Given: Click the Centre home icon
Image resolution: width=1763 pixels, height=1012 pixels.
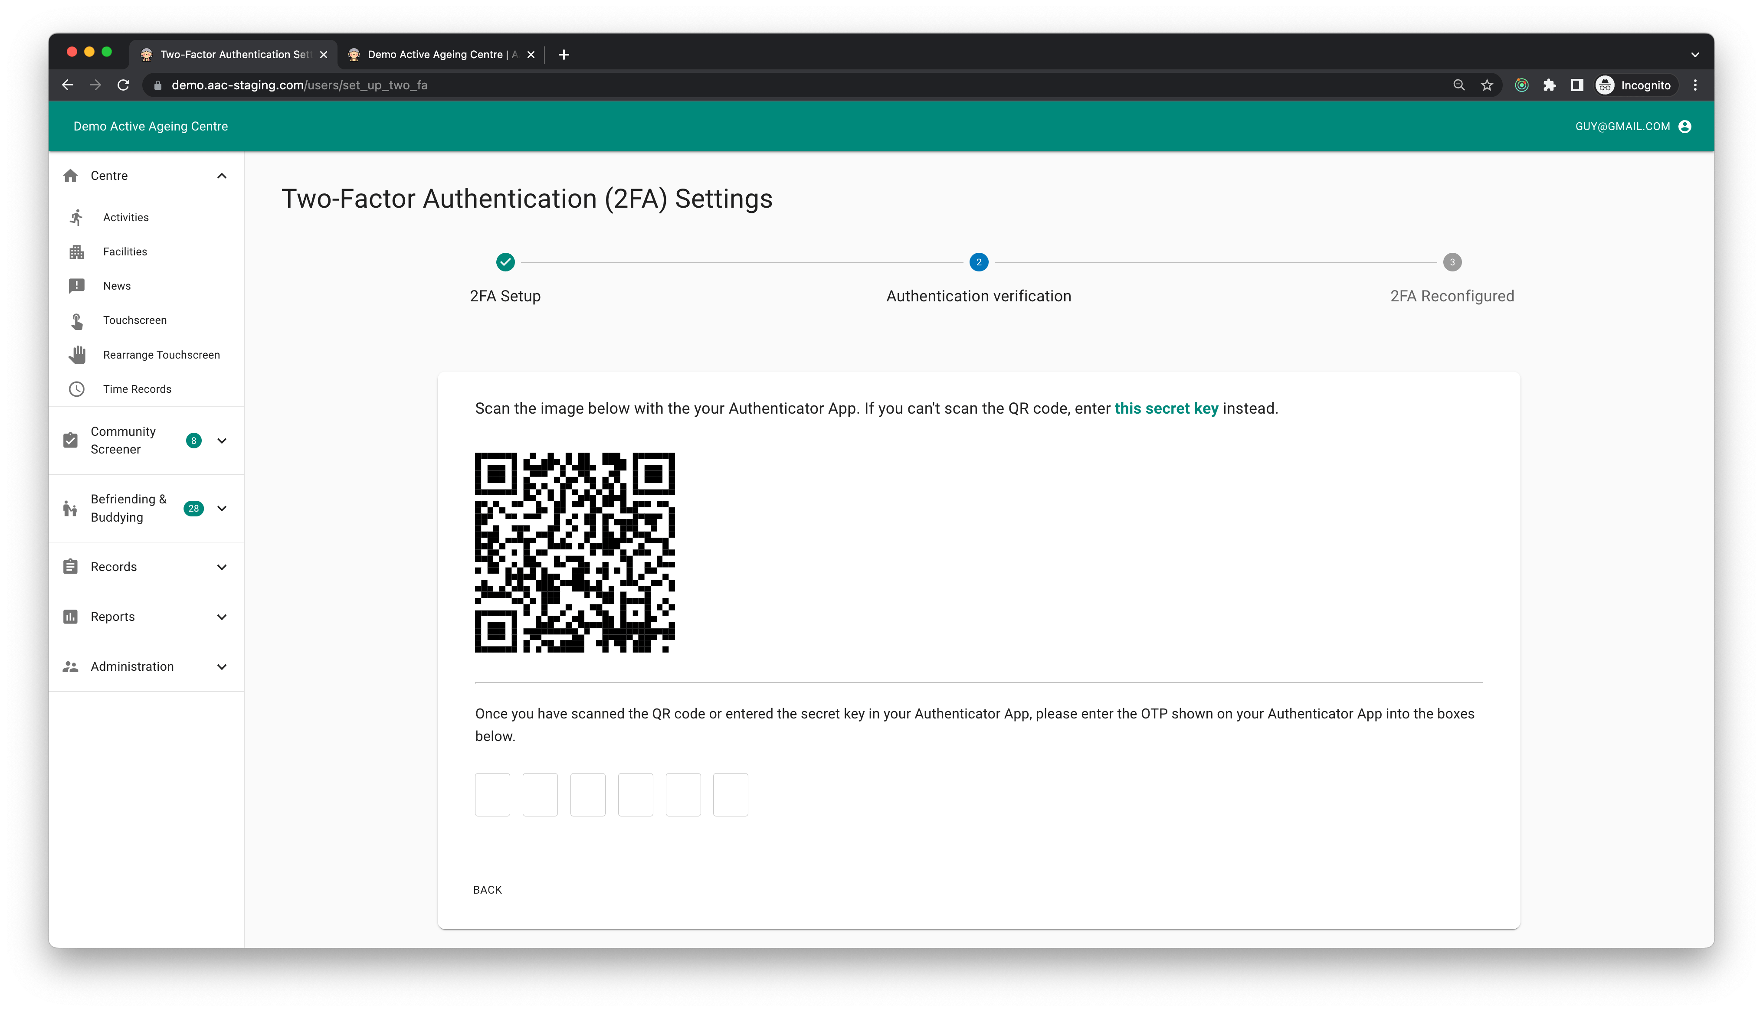Looking at the screenshot, I should (70, 176).
